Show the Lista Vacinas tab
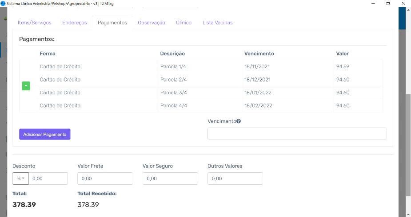 217,23
